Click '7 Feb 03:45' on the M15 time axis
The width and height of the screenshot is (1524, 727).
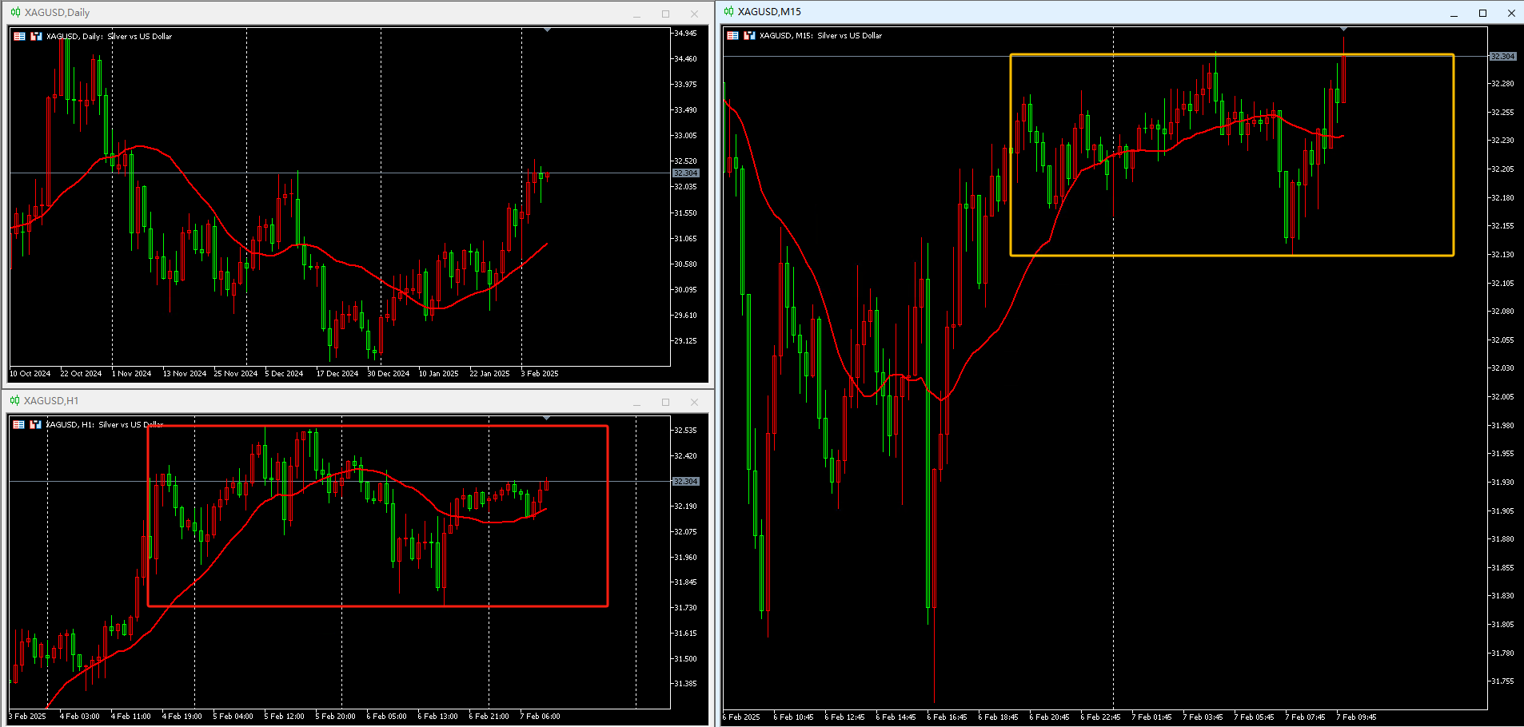pyautogui.click(x=1203, y=717)
